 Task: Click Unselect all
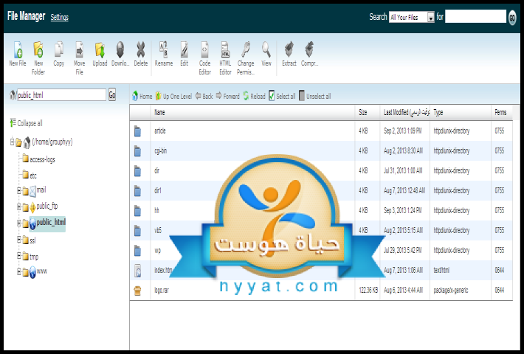click(x=315, y=96)
